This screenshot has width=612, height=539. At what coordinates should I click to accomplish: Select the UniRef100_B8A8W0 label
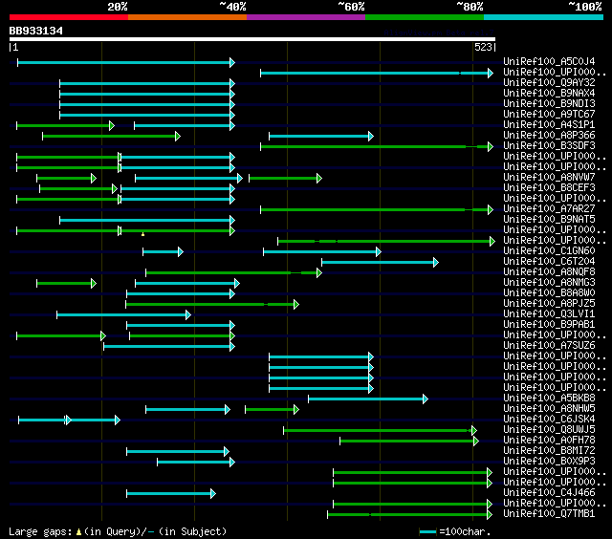click(549, 292)
